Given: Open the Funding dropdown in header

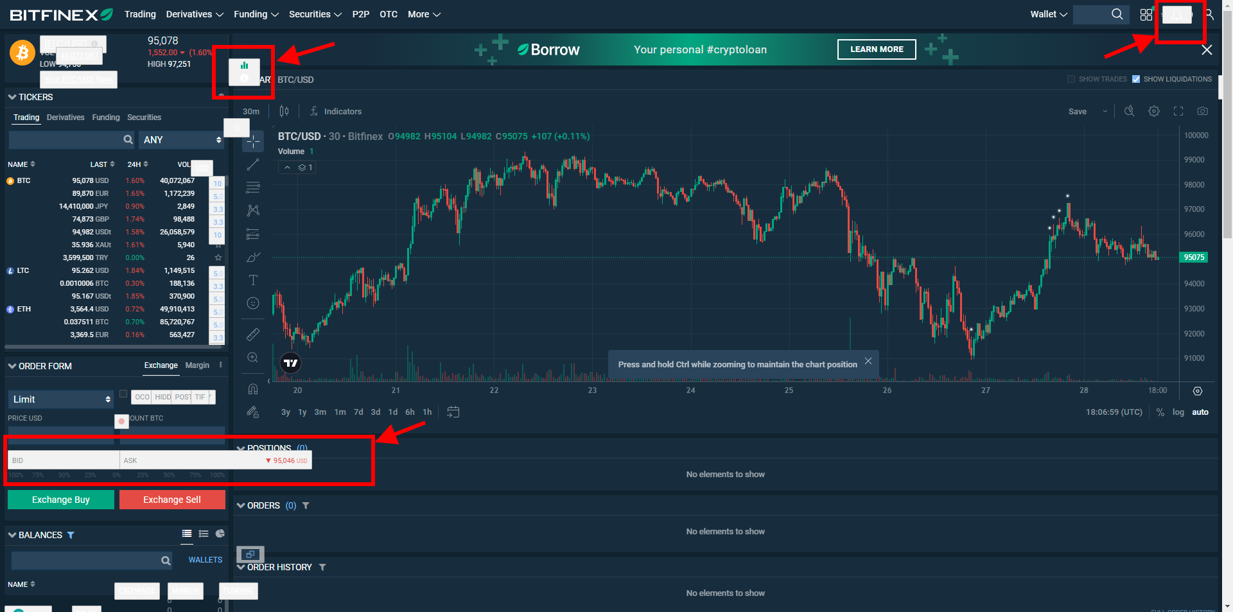Looking at the screenshot, I should click(256, 14).
